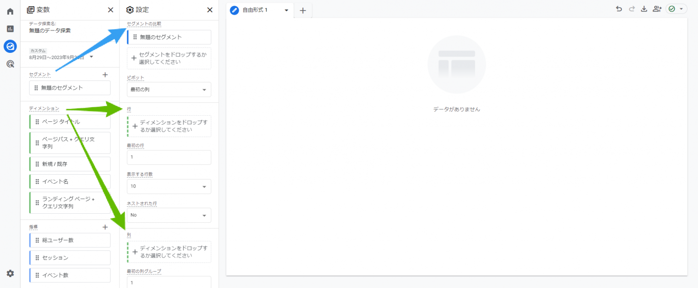
Task: Add a new segment with plus icon
Action: pos(105,75)
